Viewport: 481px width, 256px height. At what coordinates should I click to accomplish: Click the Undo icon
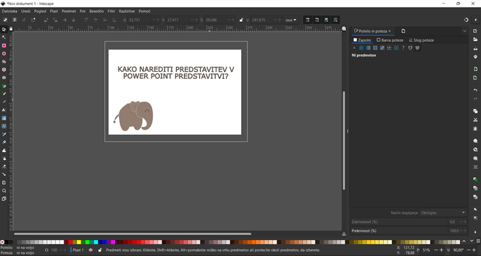tap(475, 90)
